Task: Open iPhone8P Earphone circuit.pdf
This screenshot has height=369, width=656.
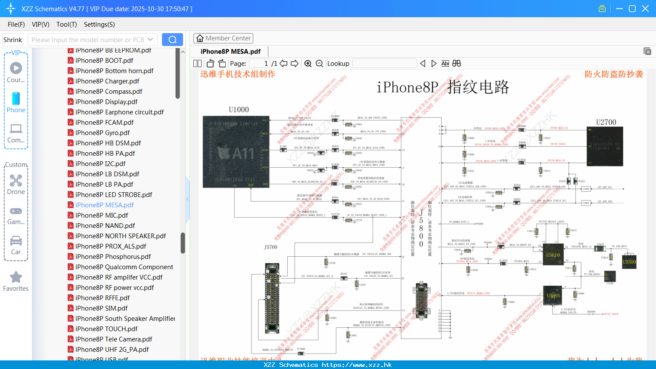Action: point(119,112)
